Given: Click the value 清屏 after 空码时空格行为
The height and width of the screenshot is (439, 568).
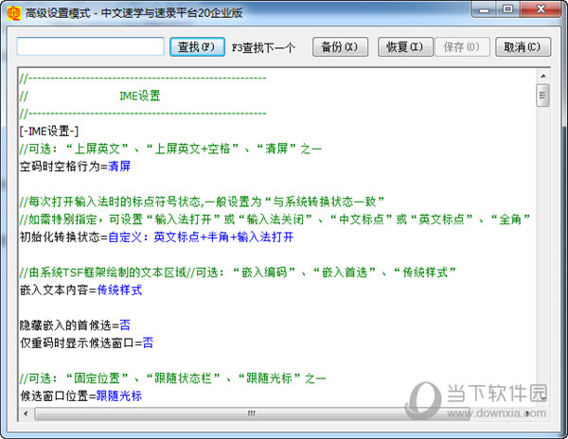Looking at the screenshot, I should [119, 167].
